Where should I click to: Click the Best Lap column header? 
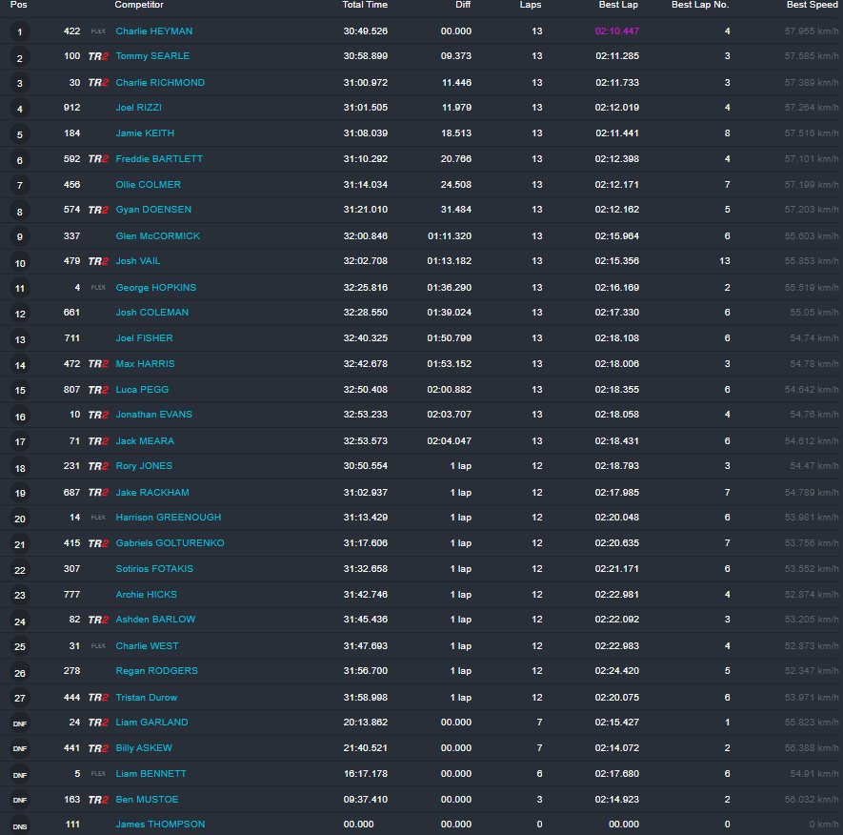[x=618, y=5]
